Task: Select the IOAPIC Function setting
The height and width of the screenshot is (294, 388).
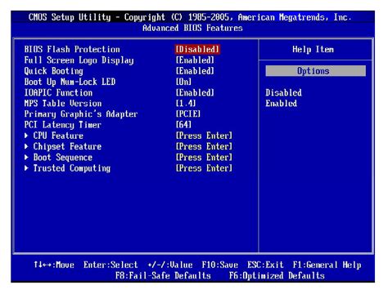Action: tap(58, 93)
